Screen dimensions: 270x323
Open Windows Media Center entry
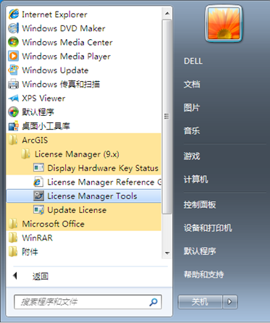83,42
